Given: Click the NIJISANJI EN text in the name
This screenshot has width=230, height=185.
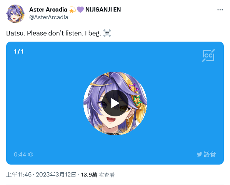Looking at the screenshot, I should pyautogui.click(x=103, y=10).
